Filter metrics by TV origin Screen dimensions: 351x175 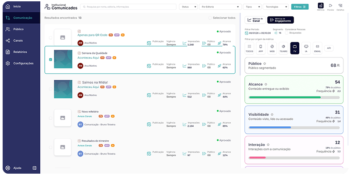pos(295,48)
